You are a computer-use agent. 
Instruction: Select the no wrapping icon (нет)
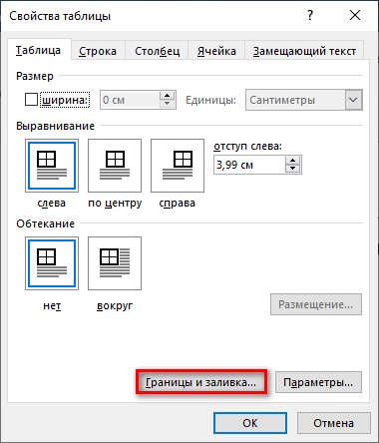52,263
